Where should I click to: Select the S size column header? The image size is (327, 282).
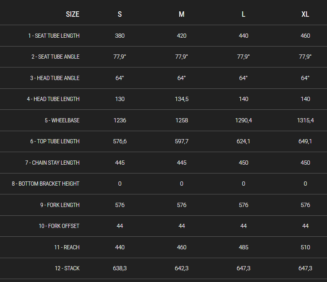(x=120, y=14)
